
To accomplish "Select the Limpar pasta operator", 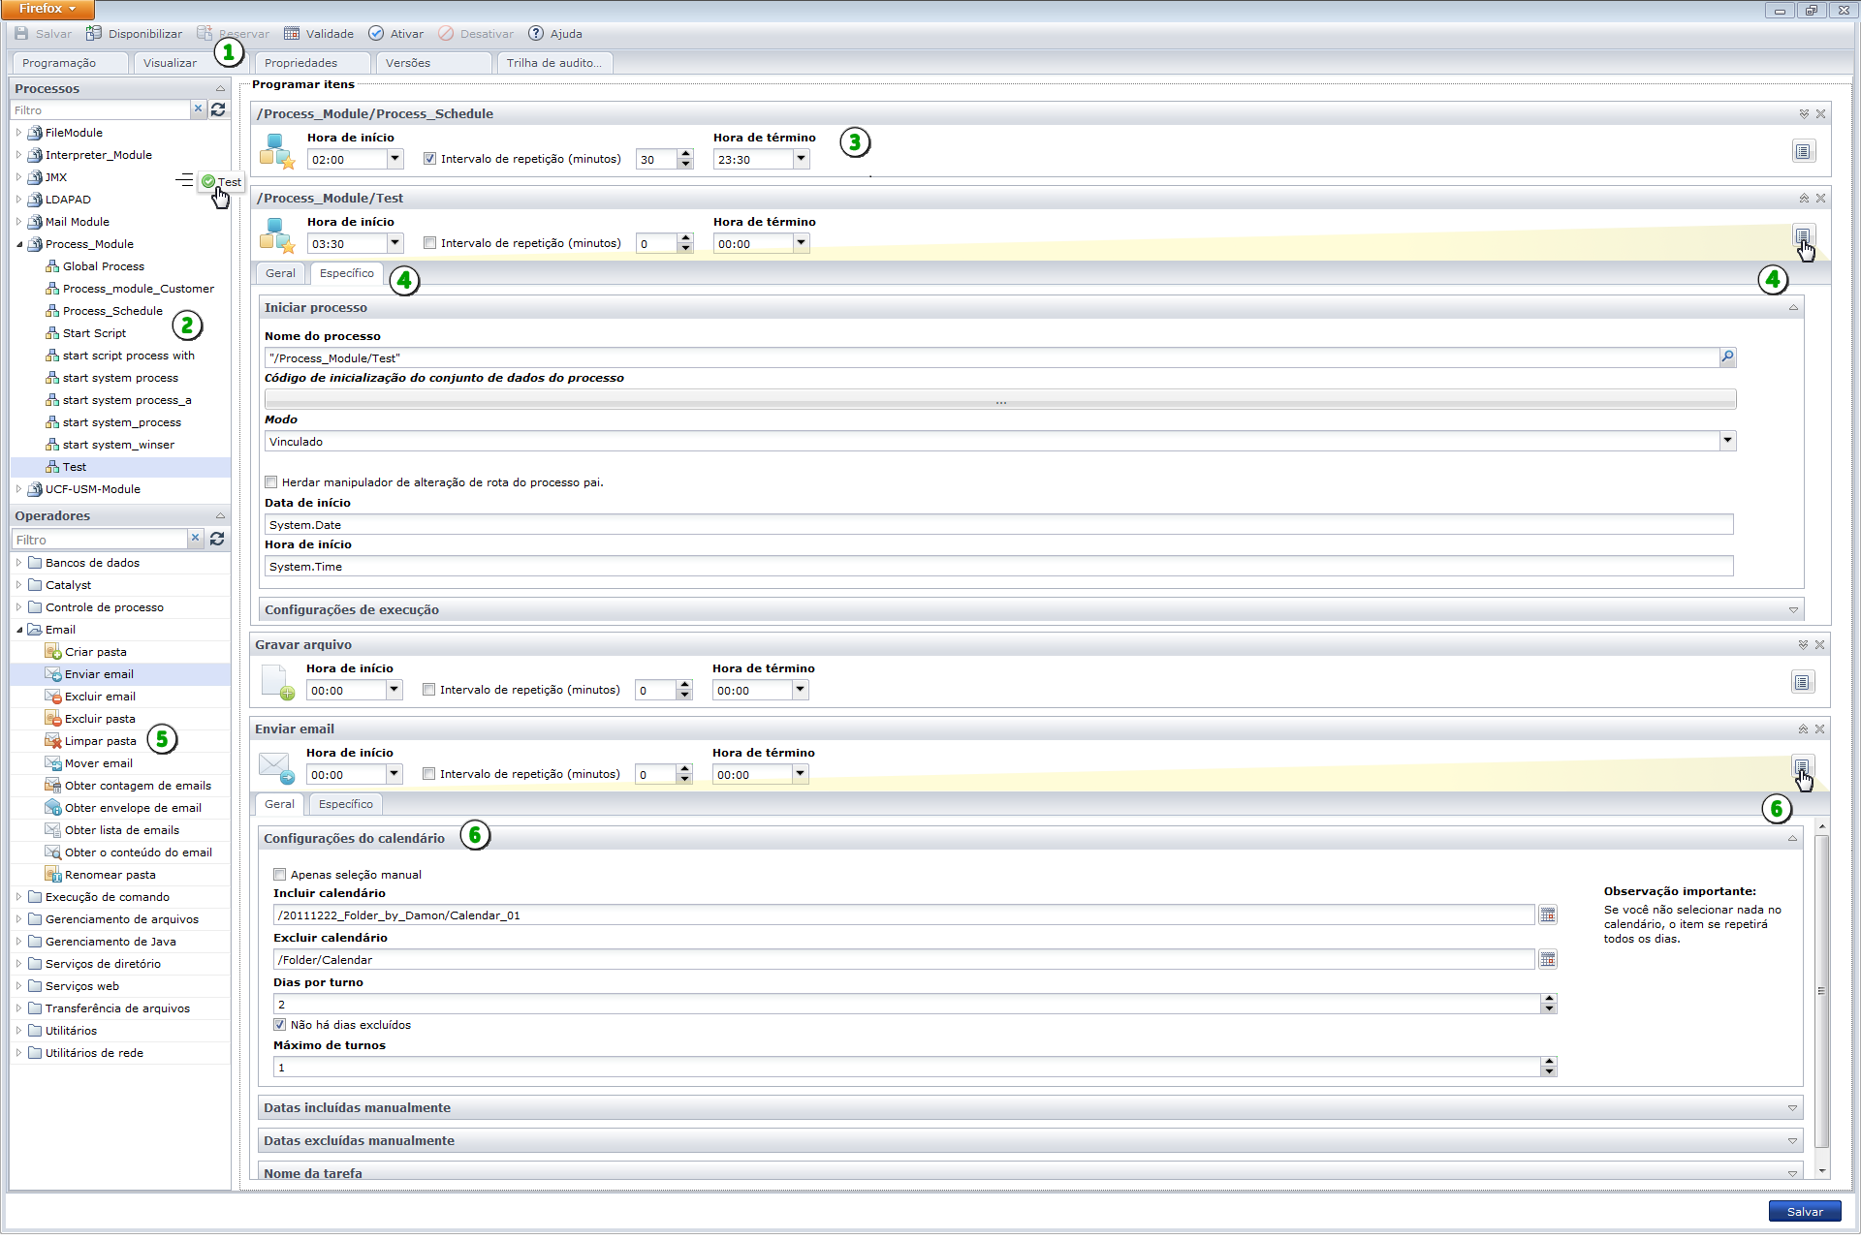I will click(x=100, y=741).
